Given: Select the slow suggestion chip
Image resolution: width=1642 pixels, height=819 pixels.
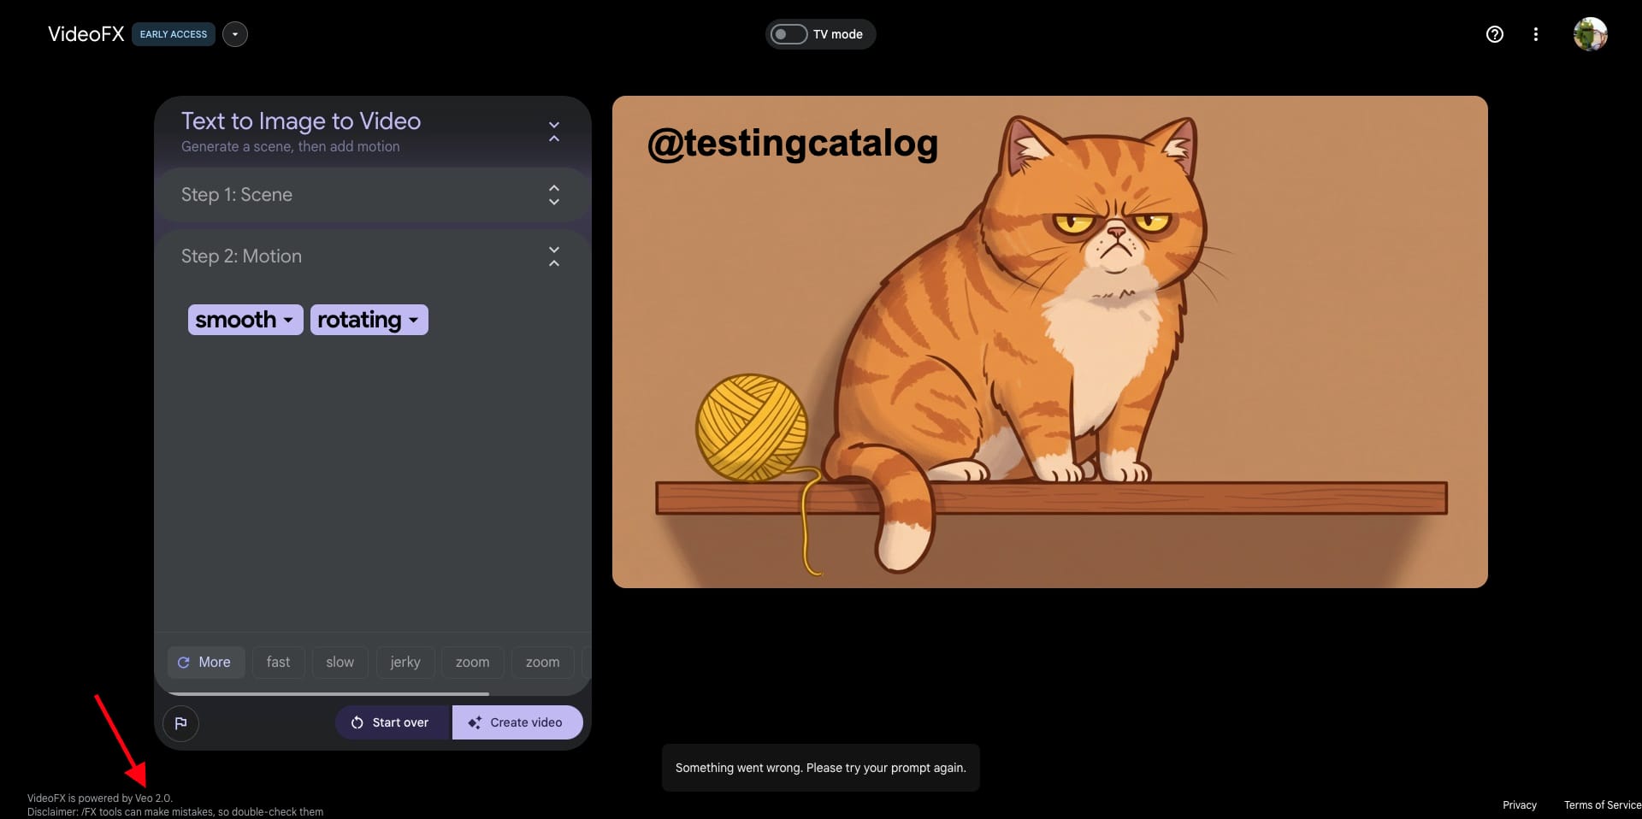Looking at the screenshot, I should tap(340, 663).
